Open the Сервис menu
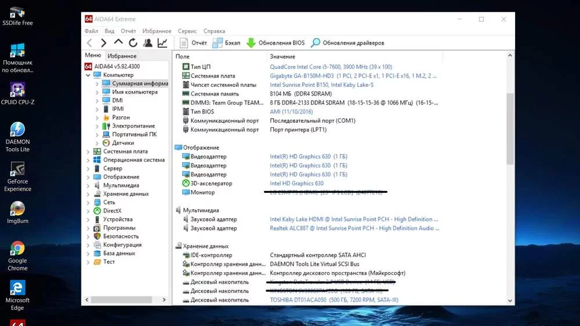Screen dimensions: 580x326 [187, 31]
